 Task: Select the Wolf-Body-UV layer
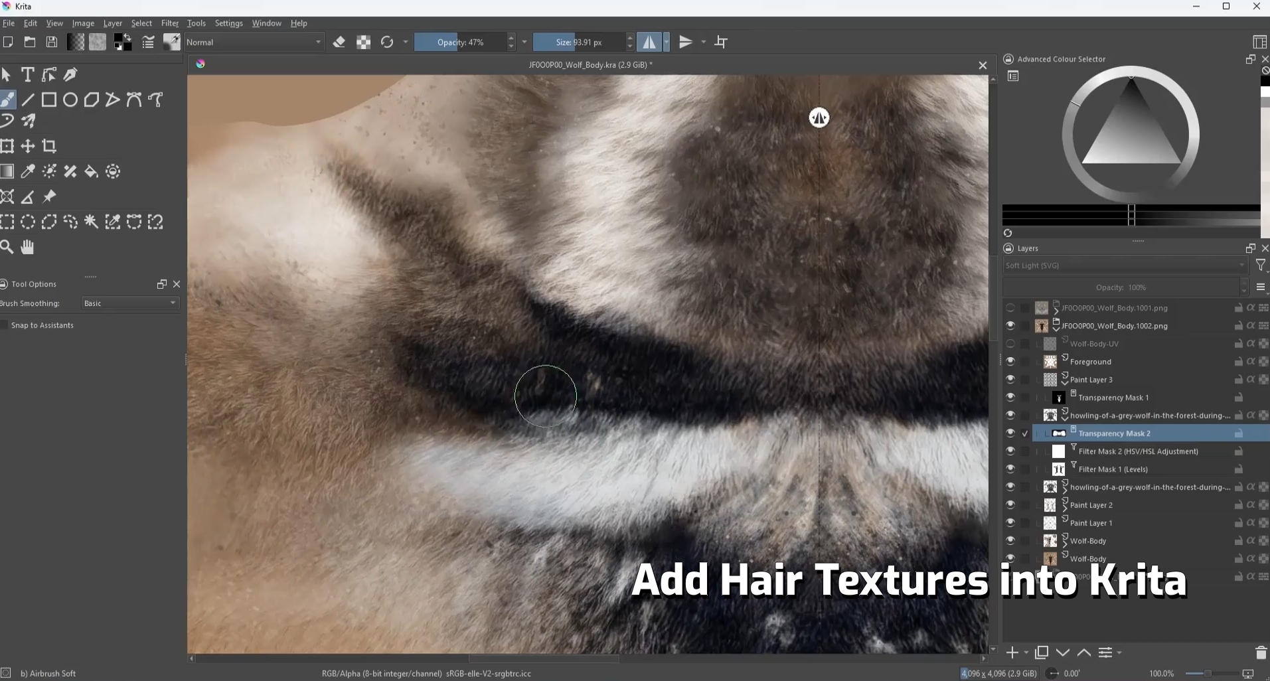[1093, 344]
